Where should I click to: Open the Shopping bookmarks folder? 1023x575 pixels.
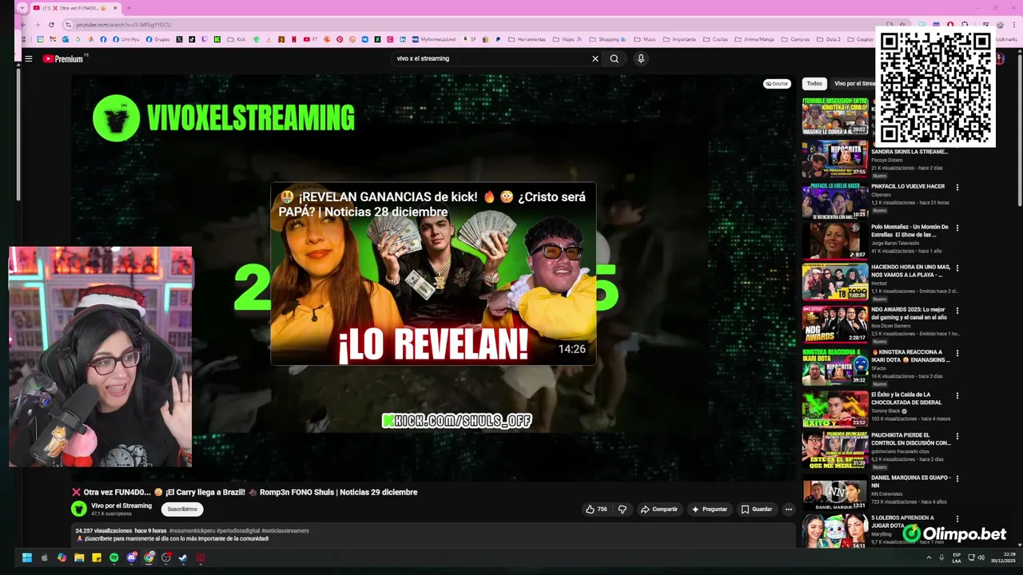coord(609,39)
